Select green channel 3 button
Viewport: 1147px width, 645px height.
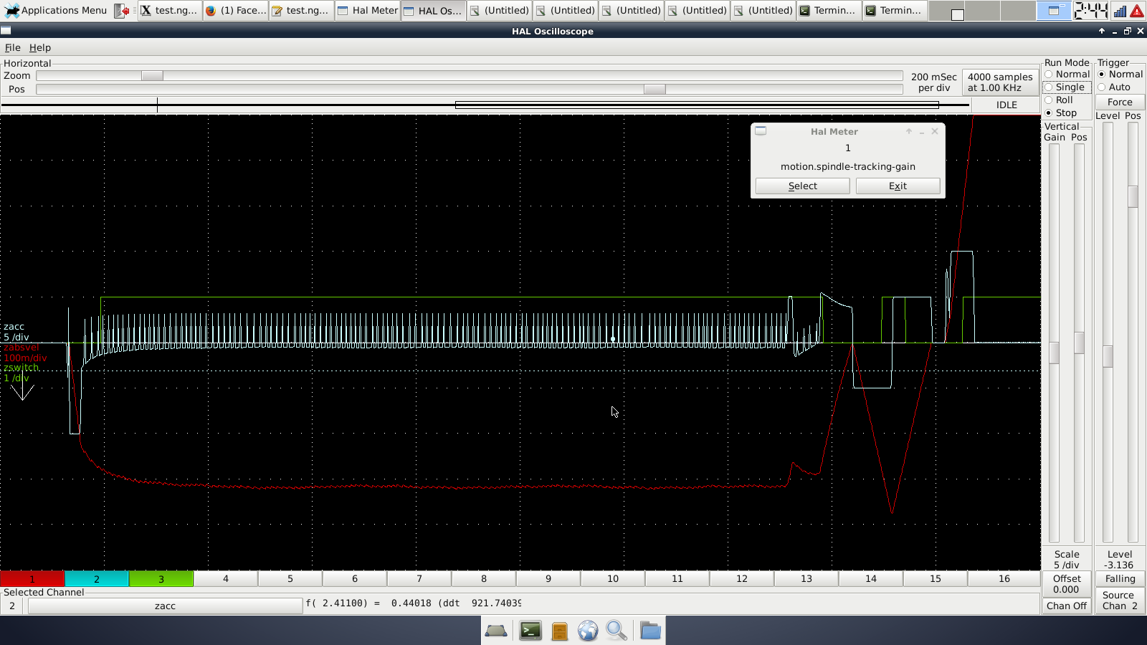tap(161, 578)
